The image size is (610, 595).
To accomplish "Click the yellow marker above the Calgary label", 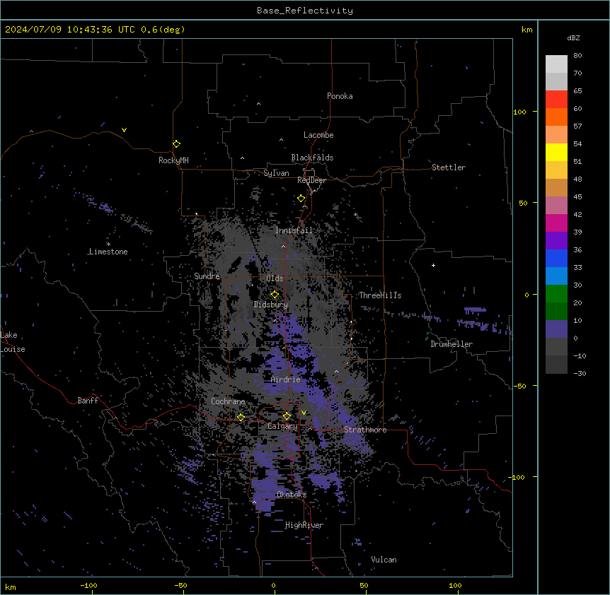I will click(x=287, y=416).
